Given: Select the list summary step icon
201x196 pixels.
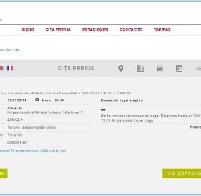Looking at the screenshot, I should point(198,69).
